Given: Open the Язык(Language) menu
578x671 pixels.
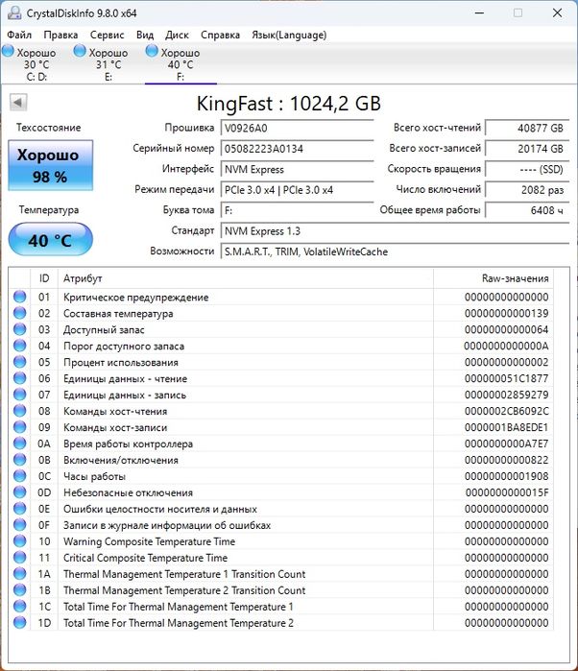Looking at the screenshot, I should click(289, 35).
